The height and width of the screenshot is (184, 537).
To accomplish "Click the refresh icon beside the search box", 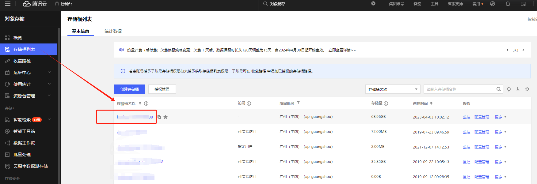I will [509, 89].
